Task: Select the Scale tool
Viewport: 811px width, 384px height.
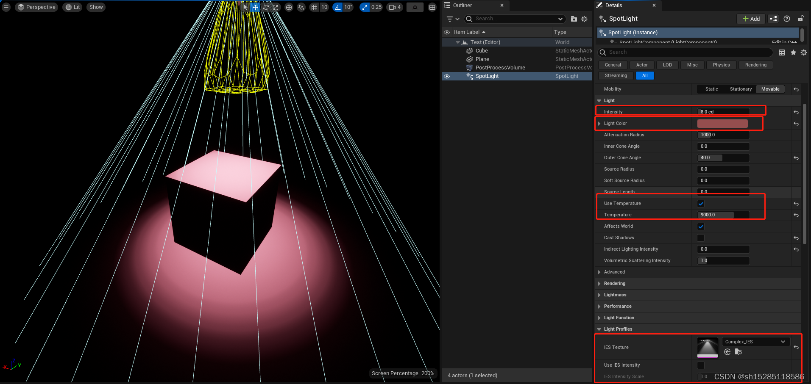Action: 276,7
